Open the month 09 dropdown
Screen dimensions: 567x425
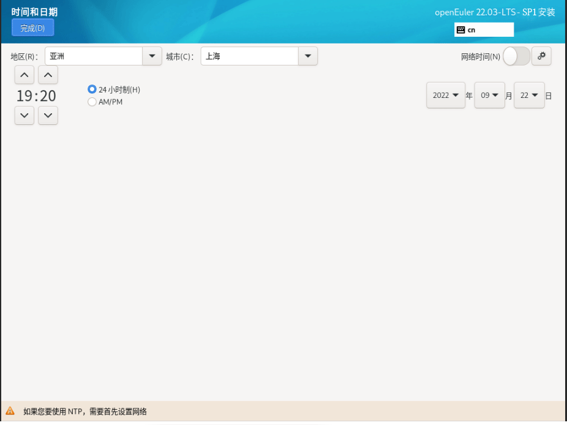pyautogui.click(x=489, y=96)
